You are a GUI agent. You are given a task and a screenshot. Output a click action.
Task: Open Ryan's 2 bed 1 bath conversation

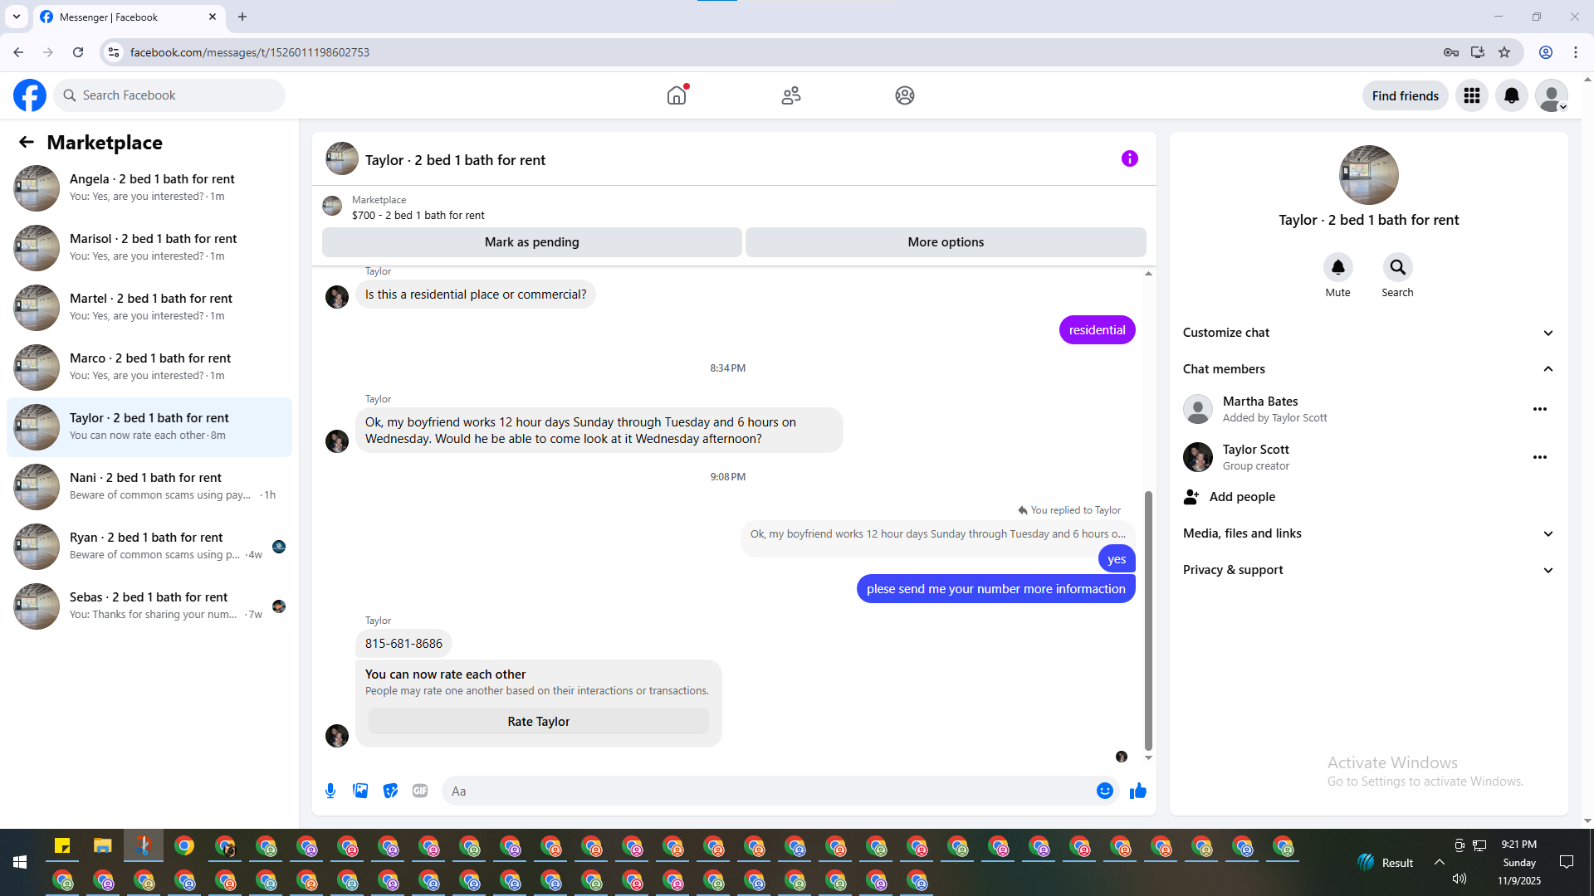coord(149,547)
